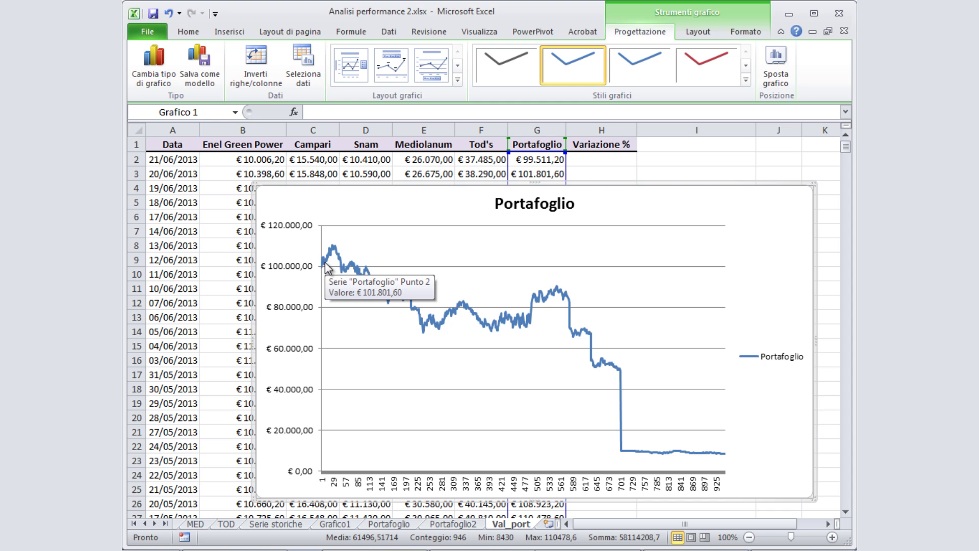This screenshot has width=979, height=551.
Task: Go to first sheet navigation arrow
Action: pyautogui.click(x=134, y=524)
